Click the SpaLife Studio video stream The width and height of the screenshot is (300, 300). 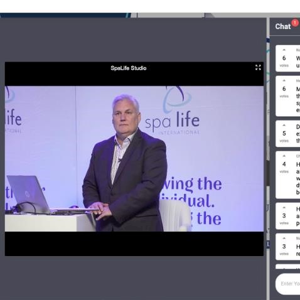[x=134, y=159]
